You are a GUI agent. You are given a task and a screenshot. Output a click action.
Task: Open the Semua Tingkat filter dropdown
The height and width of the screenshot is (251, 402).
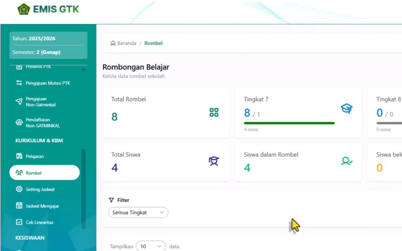point(138,212)
